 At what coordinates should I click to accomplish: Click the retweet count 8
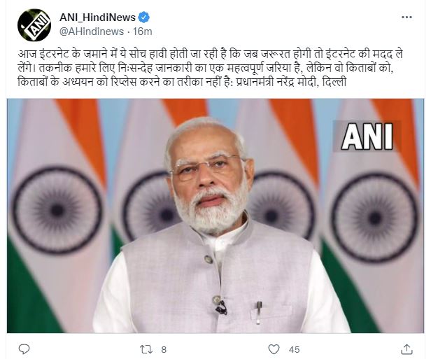pos(164,349)
